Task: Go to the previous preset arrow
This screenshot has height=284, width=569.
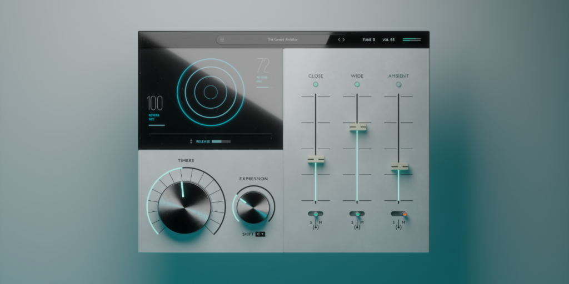Action: [x=340, y=39]
